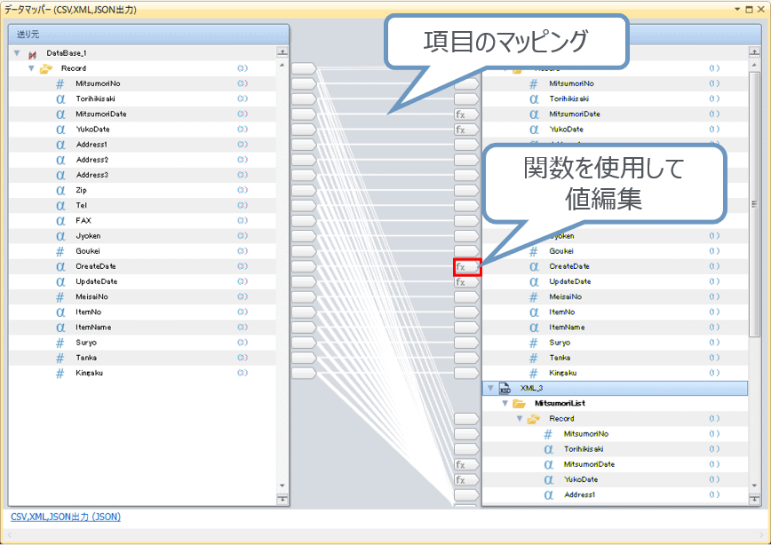Collapse the source Record node arrow
This screenshot has width=771, height=545.
(x=31, y=68)
